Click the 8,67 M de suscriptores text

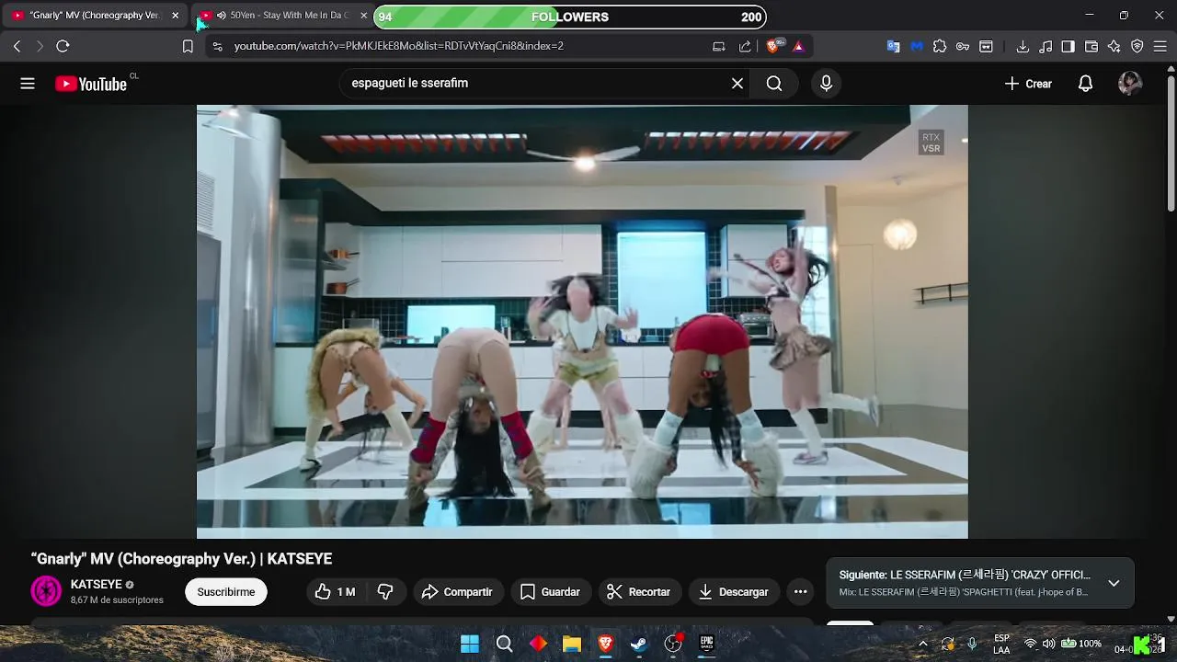coord(117,600)
